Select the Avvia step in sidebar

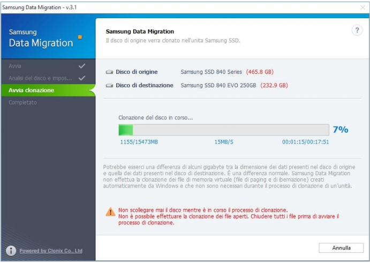48,66
